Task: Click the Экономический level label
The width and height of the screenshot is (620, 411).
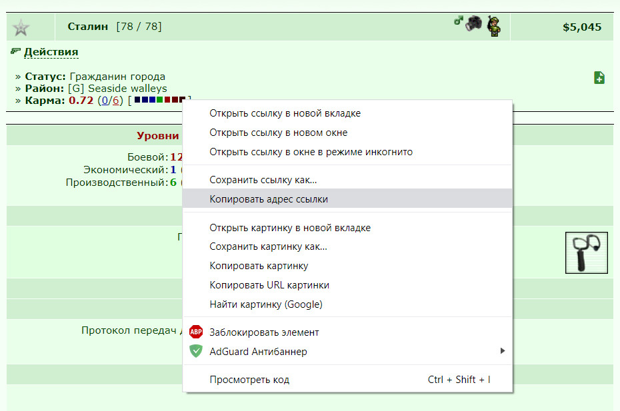Action: (x=126, y=170)
